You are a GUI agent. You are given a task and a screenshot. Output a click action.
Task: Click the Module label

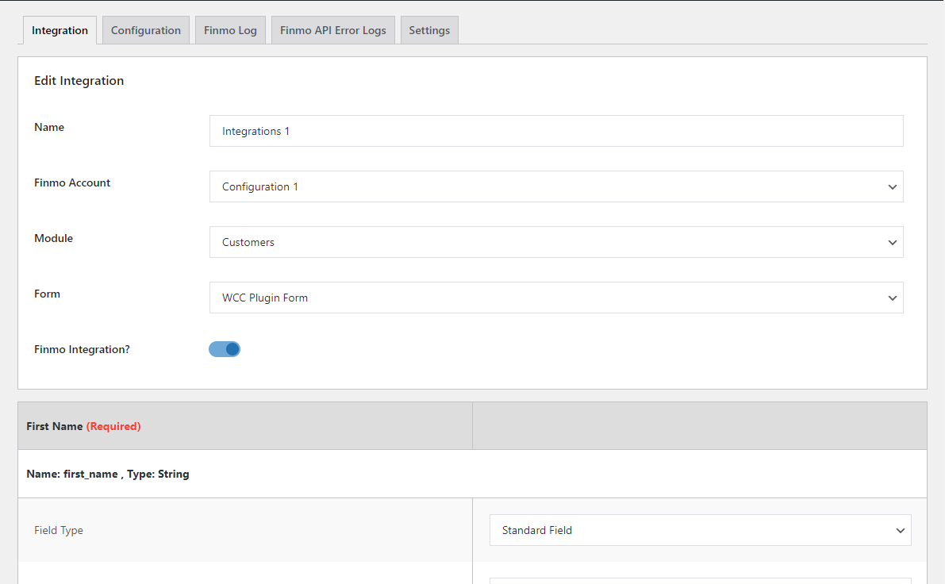coord(54,238)
